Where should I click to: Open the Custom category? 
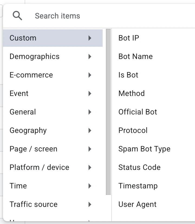pyautogui.click(x=53, y=38)
